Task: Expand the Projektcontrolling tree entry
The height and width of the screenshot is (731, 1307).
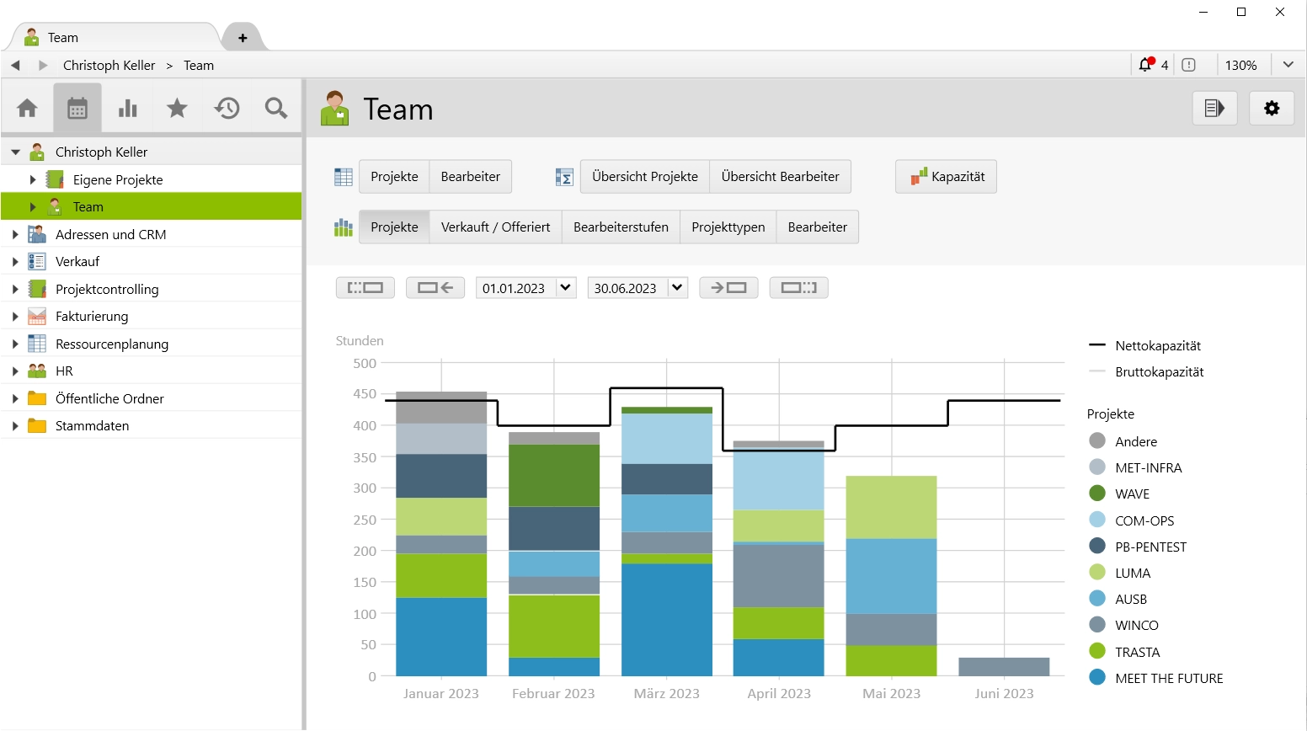Action: tap(14, 288)
